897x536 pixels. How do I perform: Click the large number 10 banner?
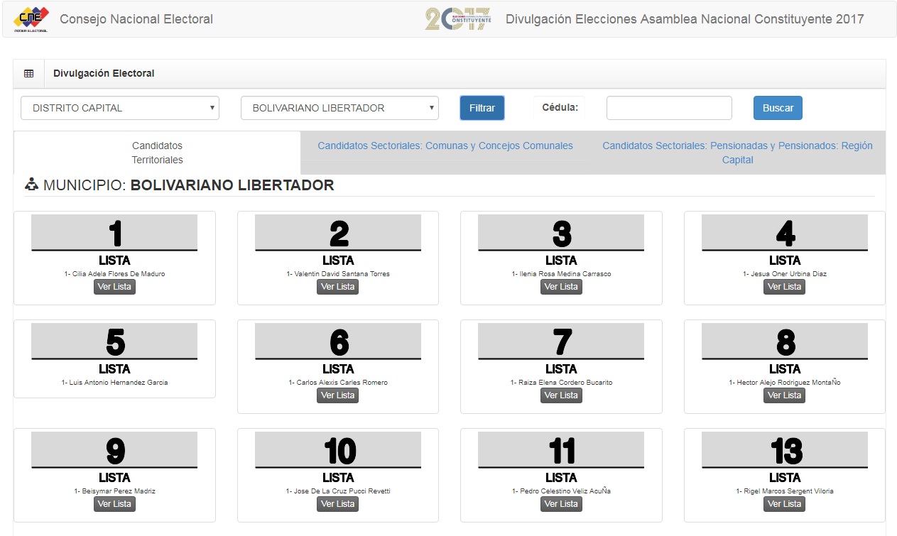click(x=338, y=450)
